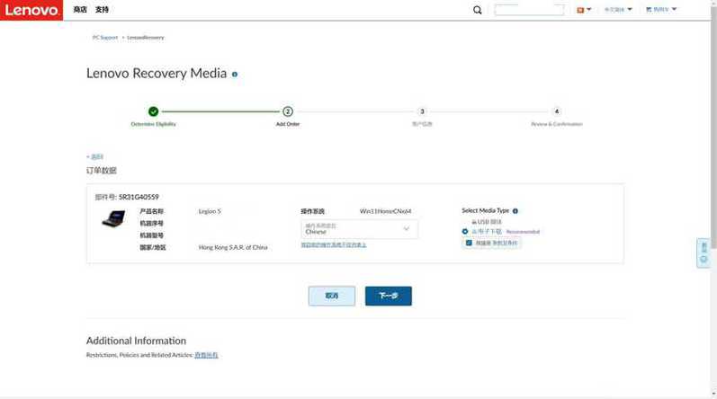Click the Legion 5 laptop thumbnail
This screenshot has height=399, width=717.
point(113,218)
